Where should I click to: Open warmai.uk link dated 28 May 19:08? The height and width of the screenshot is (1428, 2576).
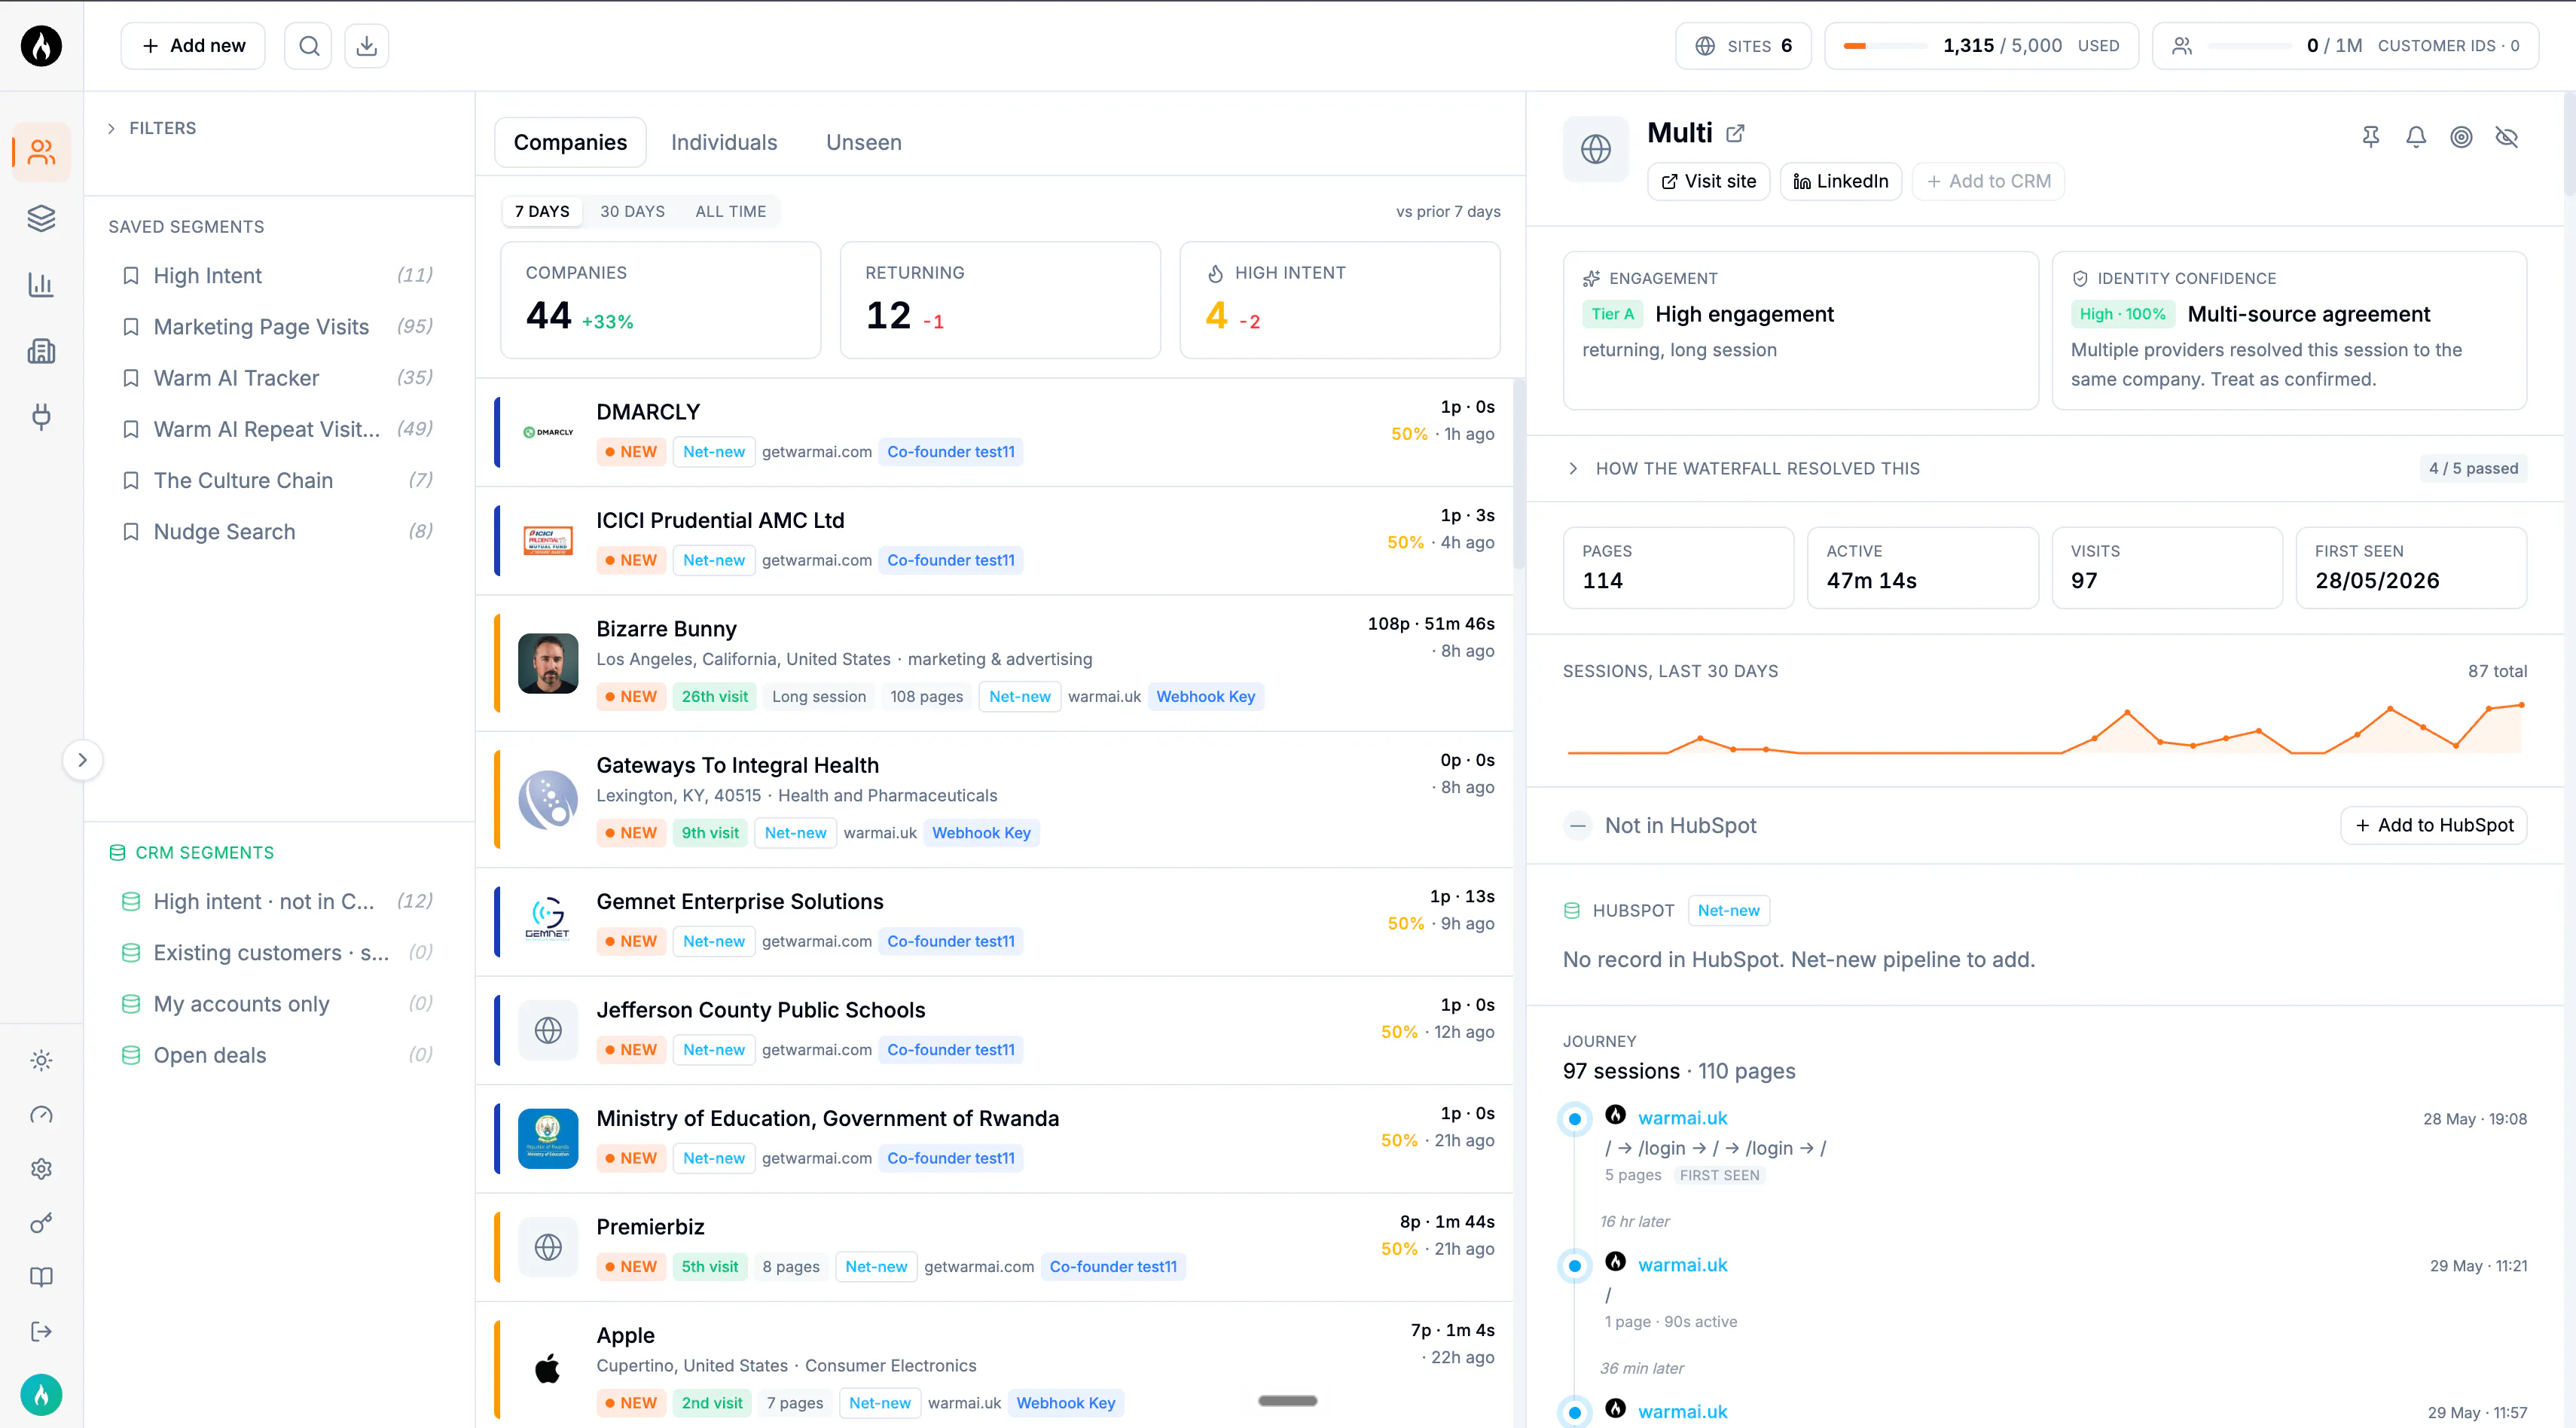pos(1683,1119)
